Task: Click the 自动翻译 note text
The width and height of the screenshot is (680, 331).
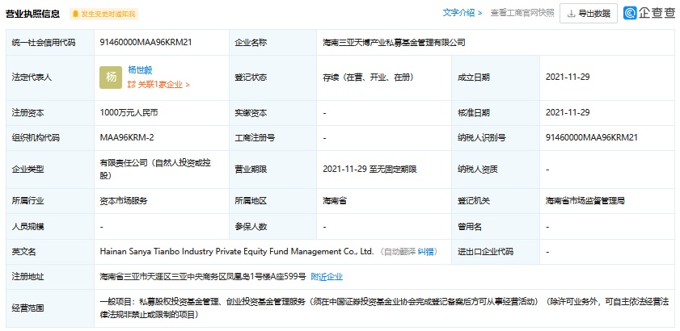Action: [399, 252]
